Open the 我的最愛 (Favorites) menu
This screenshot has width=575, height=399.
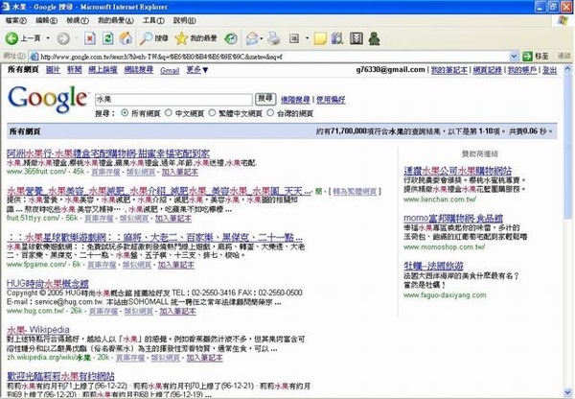click(x=116, y=20)
